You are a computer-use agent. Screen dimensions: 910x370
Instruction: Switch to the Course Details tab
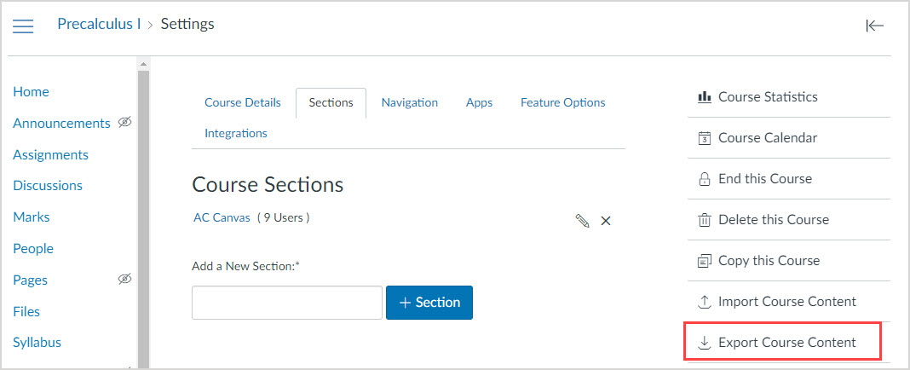click(242, 102)
